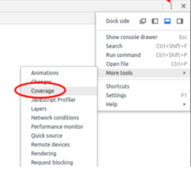
Task: Undock DevTools into separate window
Action: (x=143, y=21)
